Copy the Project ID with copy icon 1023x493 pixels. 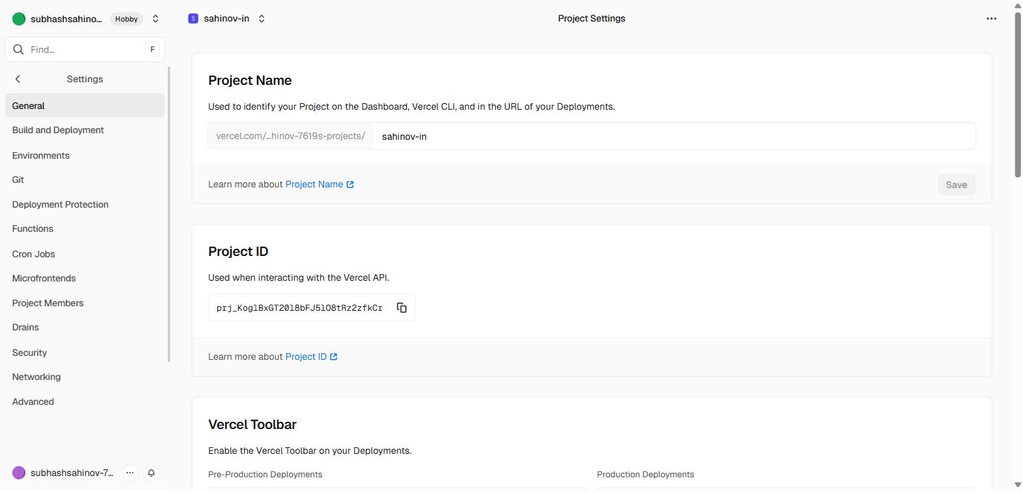pos(402,308)
